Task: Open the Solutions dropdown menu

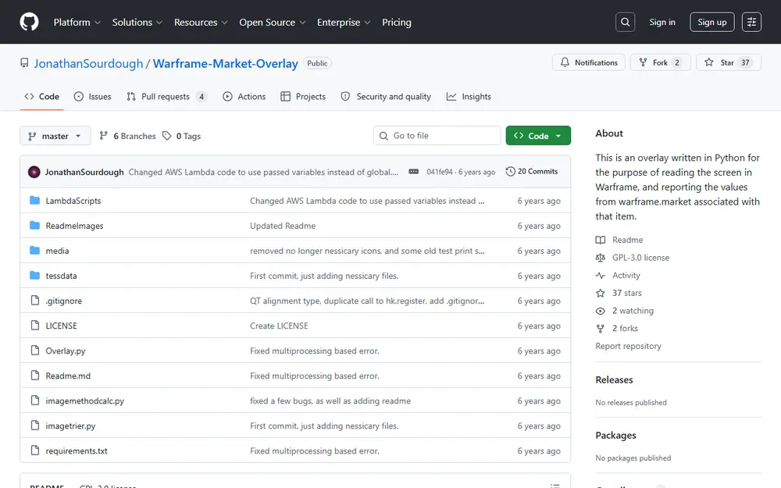Action: (137, 23)
